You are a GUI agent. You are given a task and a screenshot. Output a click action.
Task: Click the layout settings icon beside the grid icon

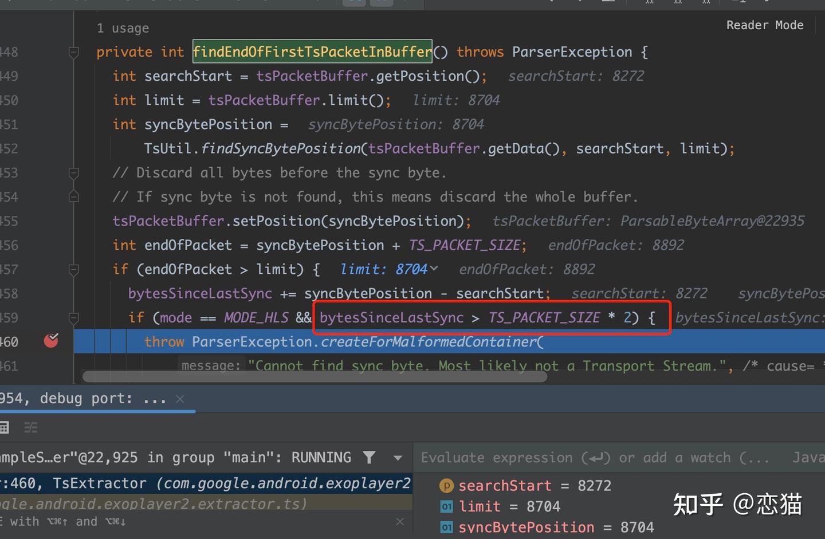30,427
